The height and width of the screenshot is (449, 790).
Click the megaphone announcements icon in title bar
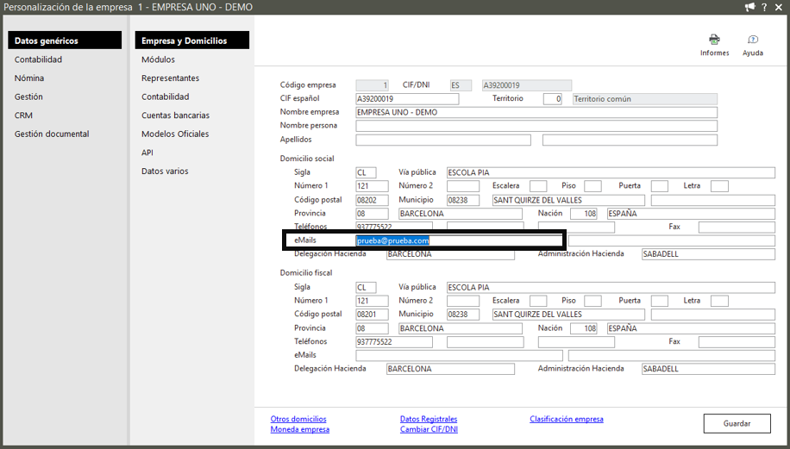click(x=749, y=7)
